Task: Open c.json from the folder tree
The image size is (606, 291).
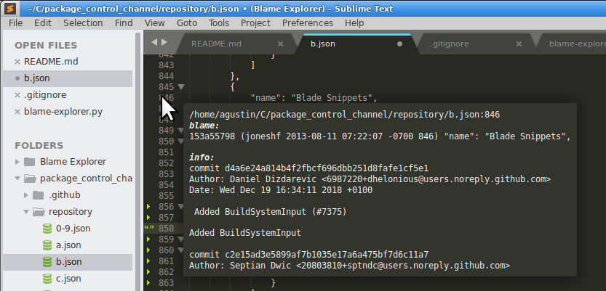Action: [x=68, y=279]
